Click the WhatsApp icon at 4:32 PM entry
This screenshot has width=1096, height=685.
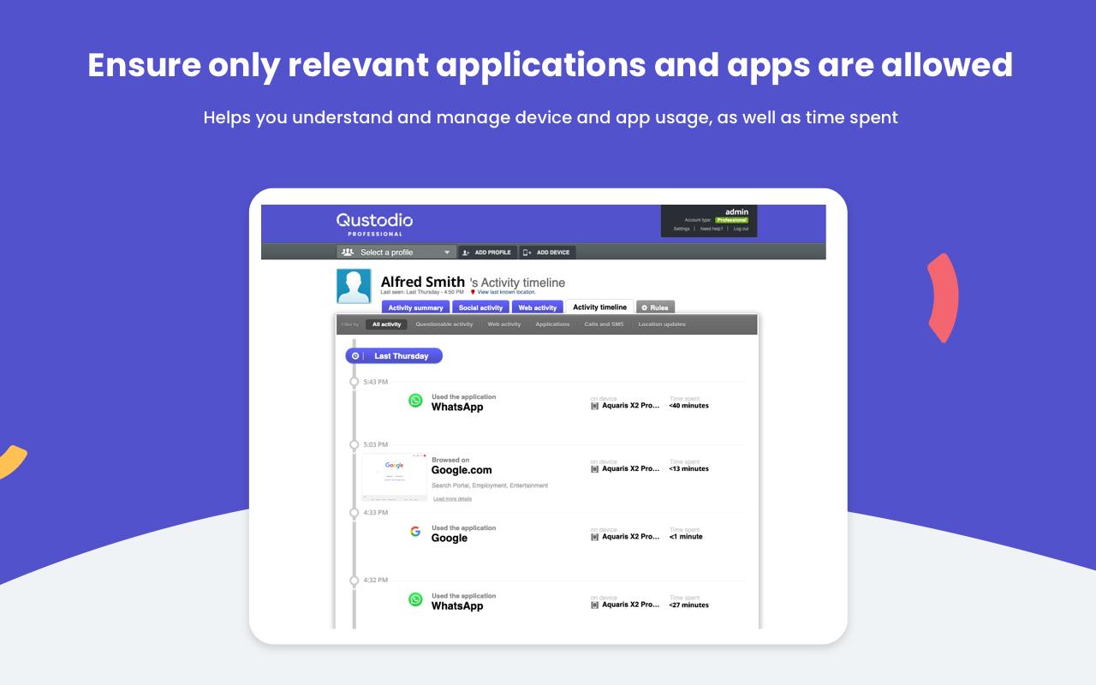(415, 599)
